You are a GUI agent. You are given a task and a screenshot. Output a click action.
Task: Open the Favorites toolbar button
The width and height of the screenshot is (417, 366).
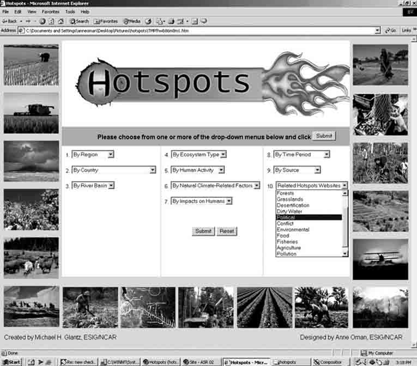pos(106,21)
